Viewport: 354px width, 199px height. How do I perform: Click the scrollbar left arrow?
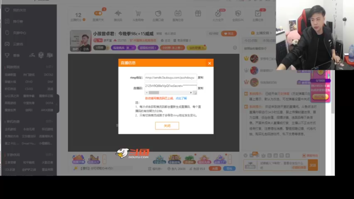[147, 93]
